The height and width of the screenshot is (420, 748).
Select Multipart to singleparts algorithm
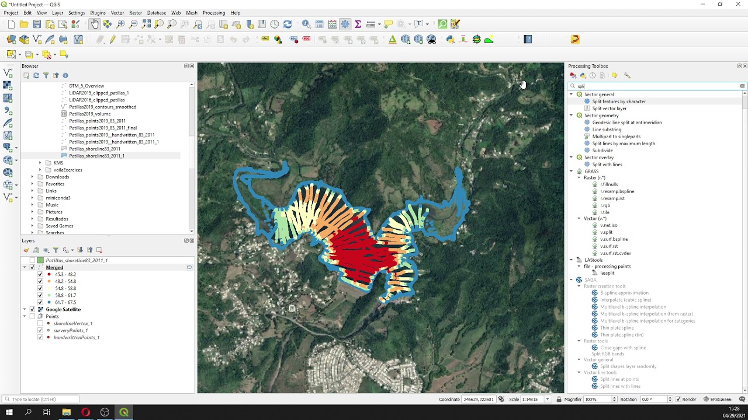[x=616, y=136]
